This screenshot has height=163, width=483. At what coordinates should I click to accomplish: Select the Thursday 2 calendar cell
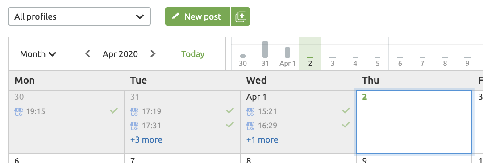[414, 122]
